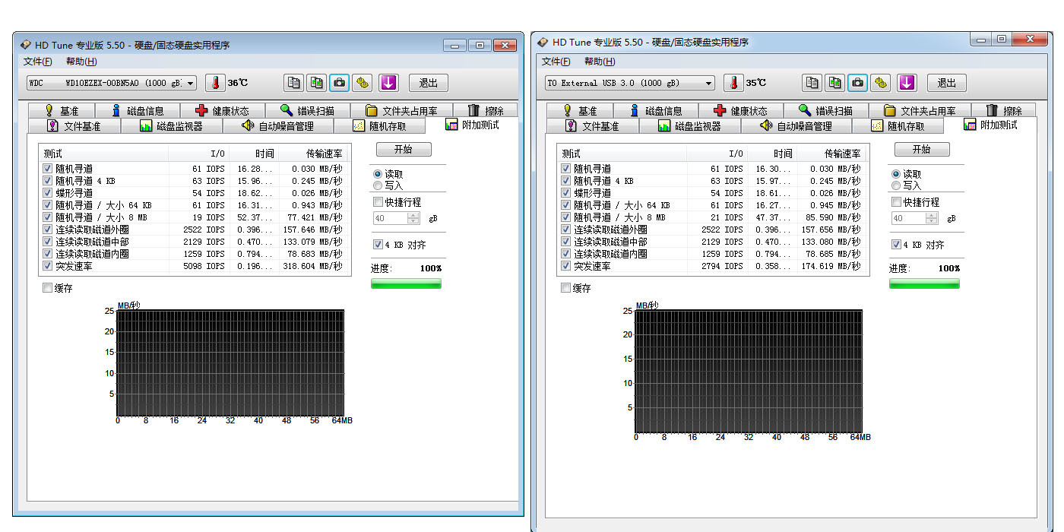The image size is (1064, 532).
Task: Click the green 100% progress bar
Action: pyautogui.click(x=406, y=282)
